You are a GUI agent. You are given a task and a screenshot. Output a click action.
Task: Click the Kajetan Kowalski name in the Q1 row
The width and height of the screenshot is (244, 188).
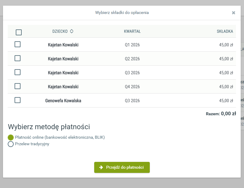tap(63, 45)
